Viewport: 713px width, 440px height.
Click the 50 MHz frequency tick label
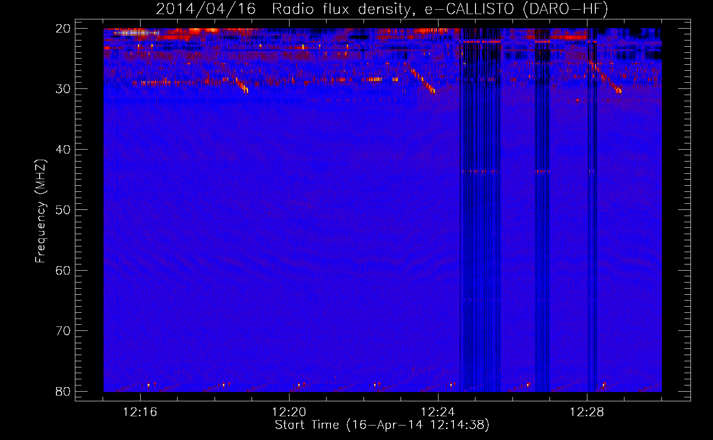coord(63,210)
